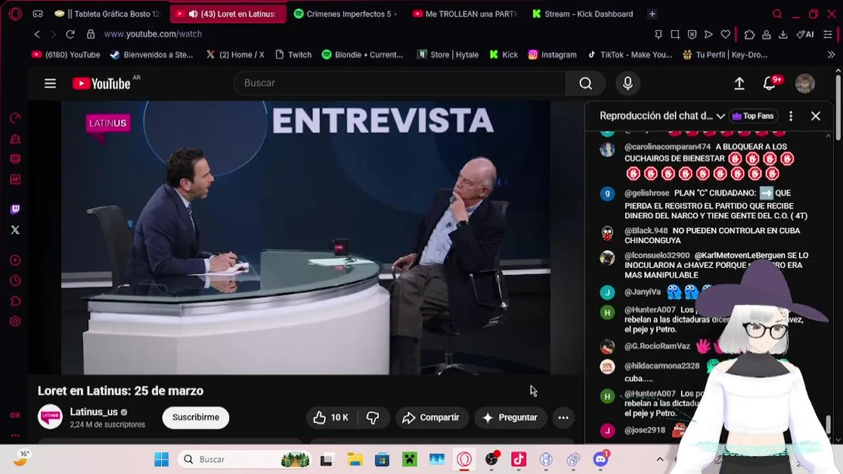Open the Twitch bookmark
This screenshot has height=474, width=843.
[x=292, y=55]
